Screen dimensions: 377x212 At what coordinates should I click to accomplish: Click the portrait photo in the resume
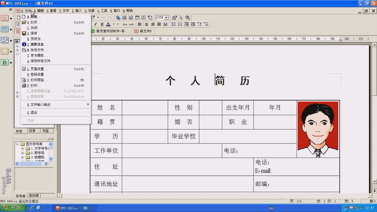pyautogui.click(x=318, y=129)
